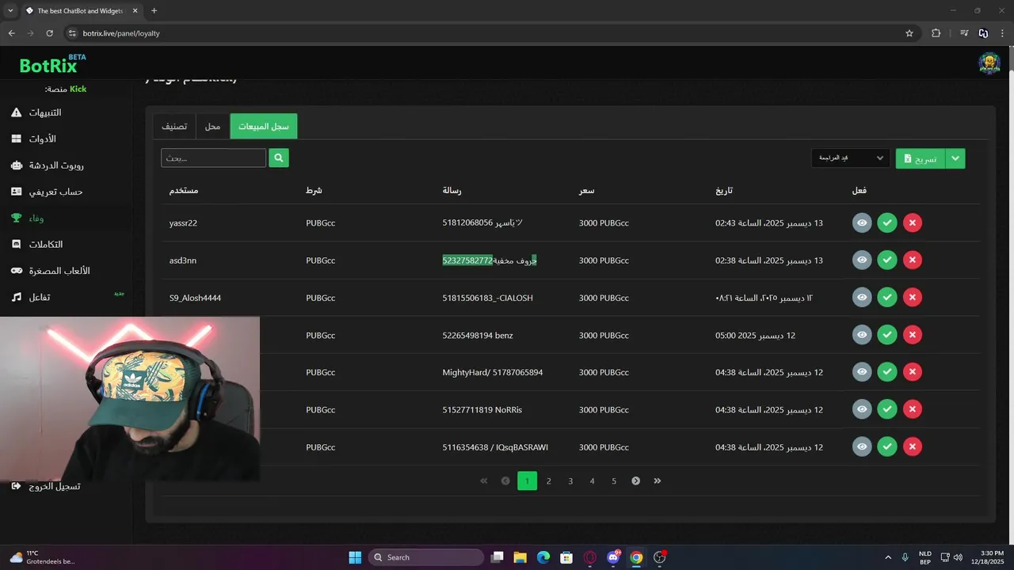Reject the asd3nn sale entry

913,260
